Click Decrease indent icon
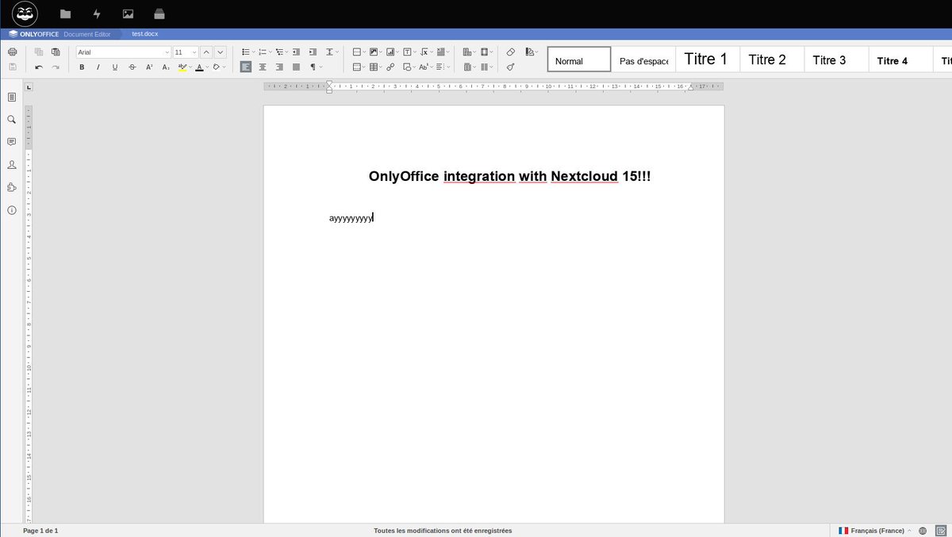The height and width of the screenshot is (537, 952). [296, 52]
